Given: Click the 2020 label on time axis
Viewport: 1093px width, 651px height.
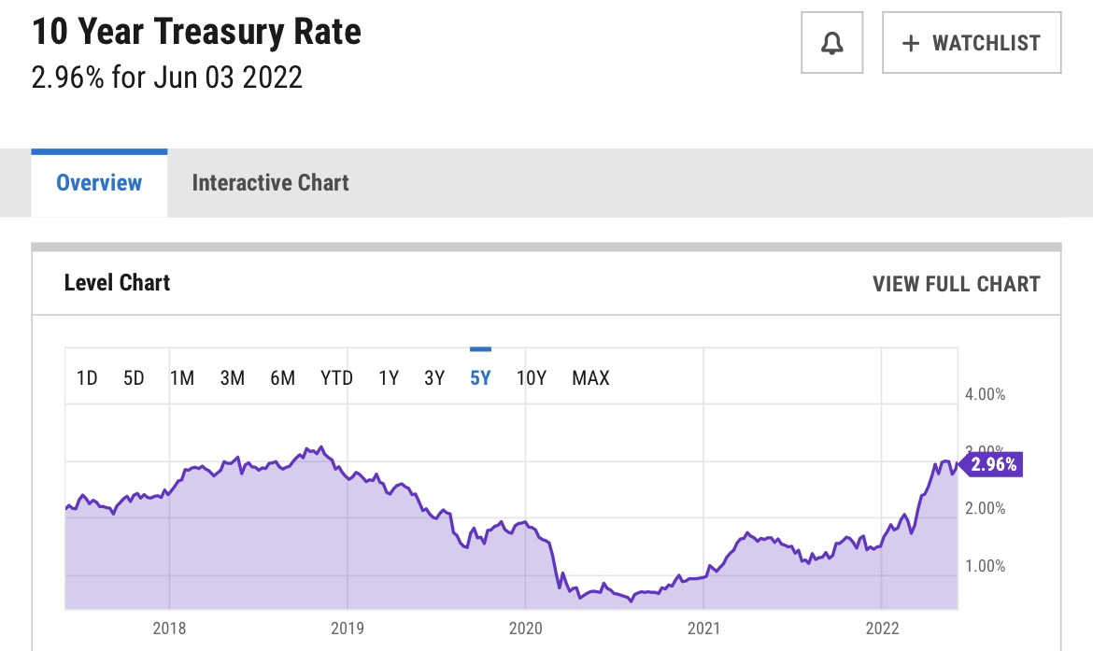Looking at the screenshot, I should coord(525,628).
